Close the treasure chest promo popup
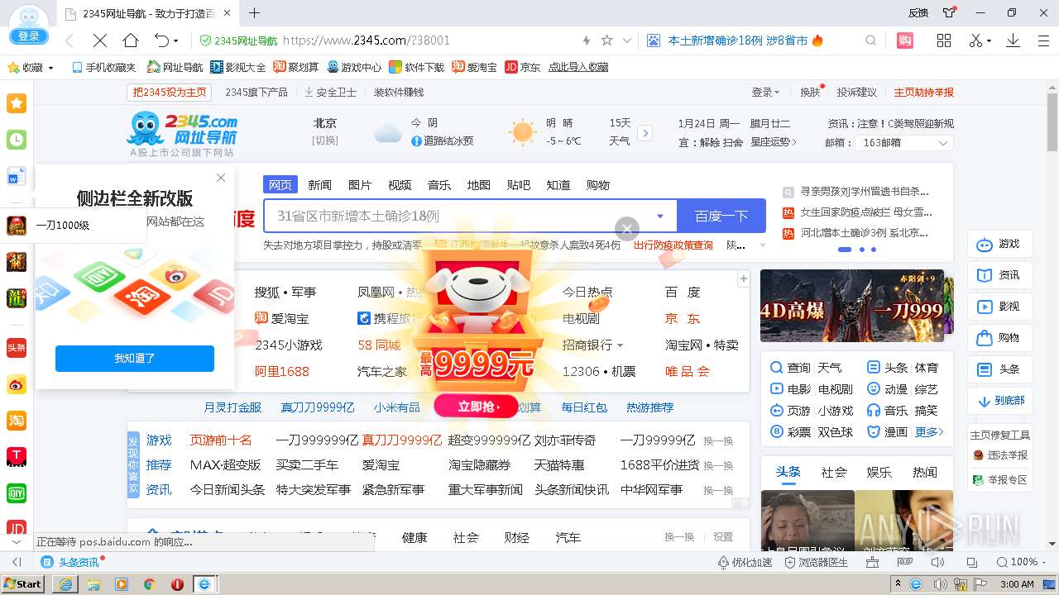Viewport: 1059px width, 595px height. (627, 229)
